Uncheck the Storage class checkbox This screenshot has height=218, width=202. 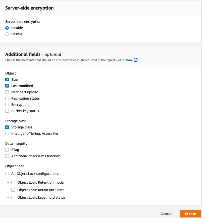pyautogui.click(x=7, y=127)
